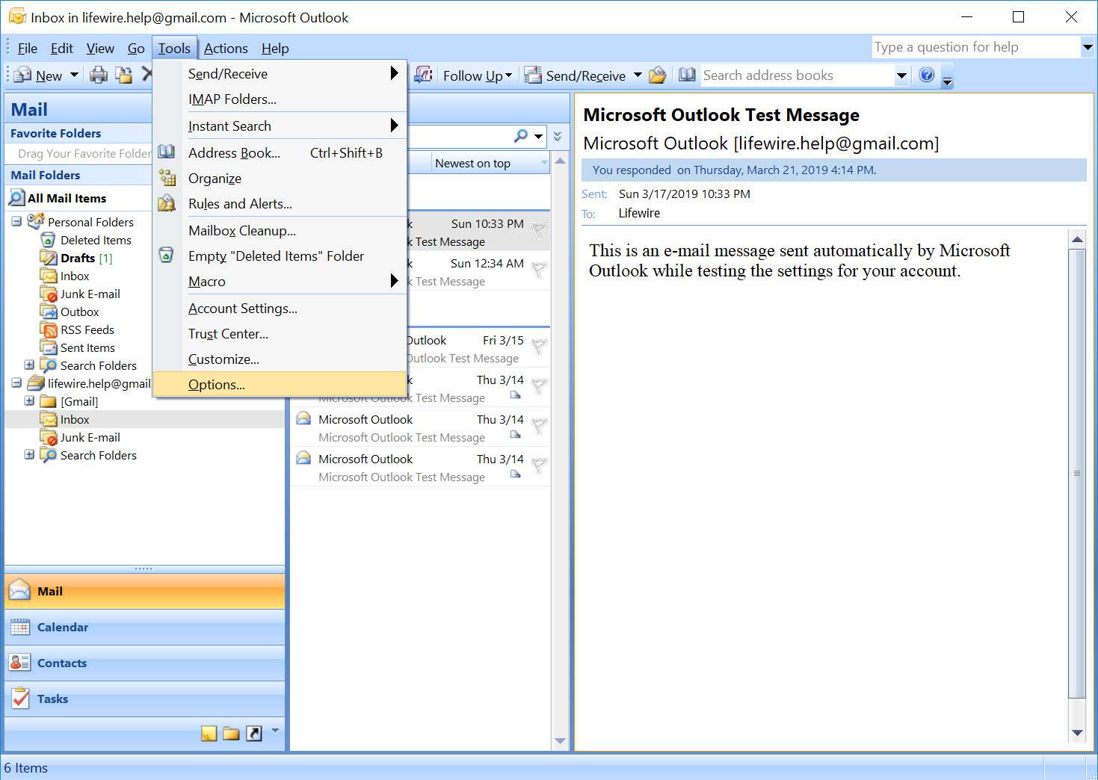This screenshot has height=780, width=1098.
Task: Choose Account Settings... in Tools menu
Action: pyautogui.click(x=280, y=309)
